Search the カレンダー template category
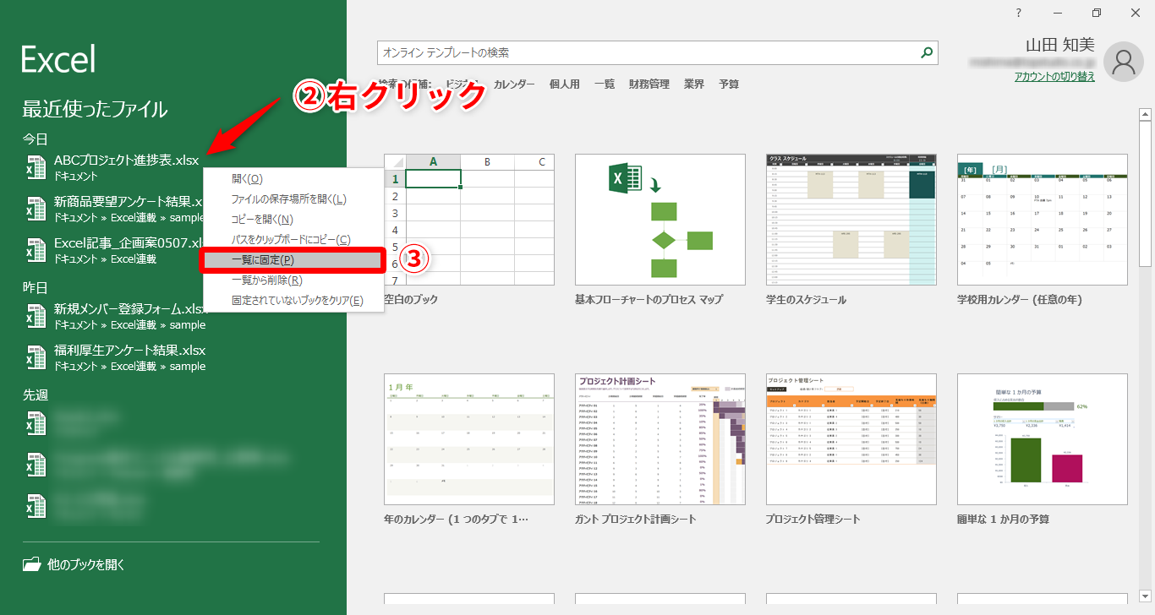 514,84
